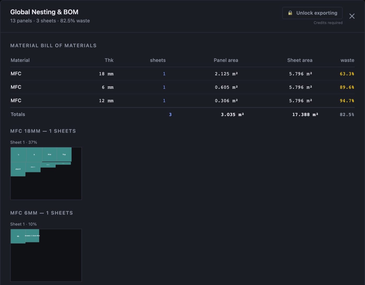The width and height of the screenshot is (365, 285).
Task: Click the 'Sheet 1 · 10%' label
Action: (x=23, y=224)
